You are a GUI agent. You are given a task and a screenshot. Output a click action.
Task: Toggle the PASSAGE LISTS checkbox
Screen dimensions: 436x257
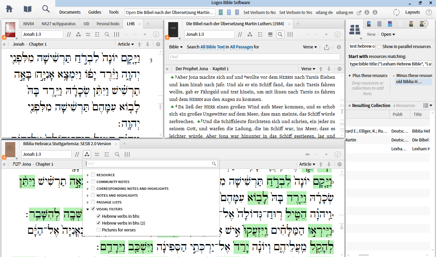93,202
